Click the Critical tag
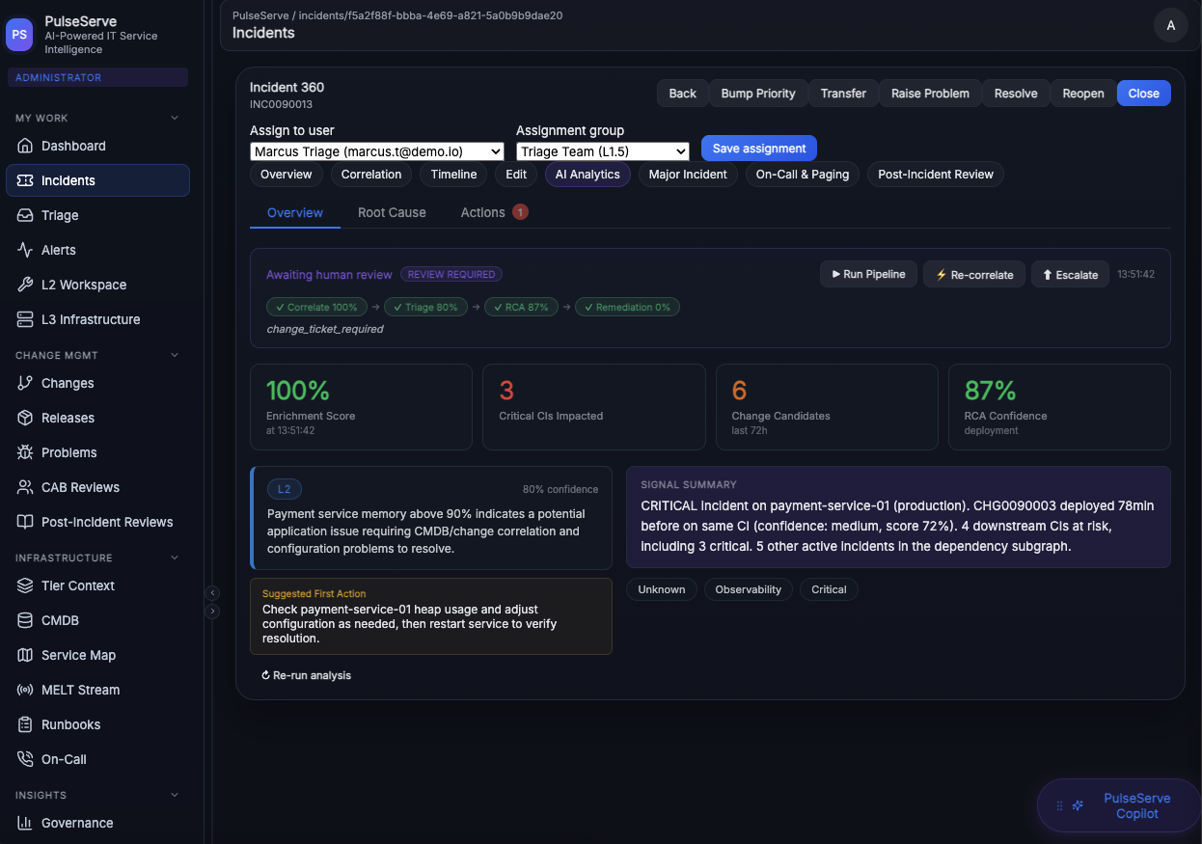1202x844 pixels. pos(829,589)
